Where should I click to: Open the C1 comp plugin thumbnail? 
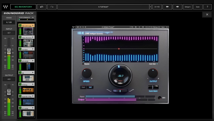pos(28,114)
